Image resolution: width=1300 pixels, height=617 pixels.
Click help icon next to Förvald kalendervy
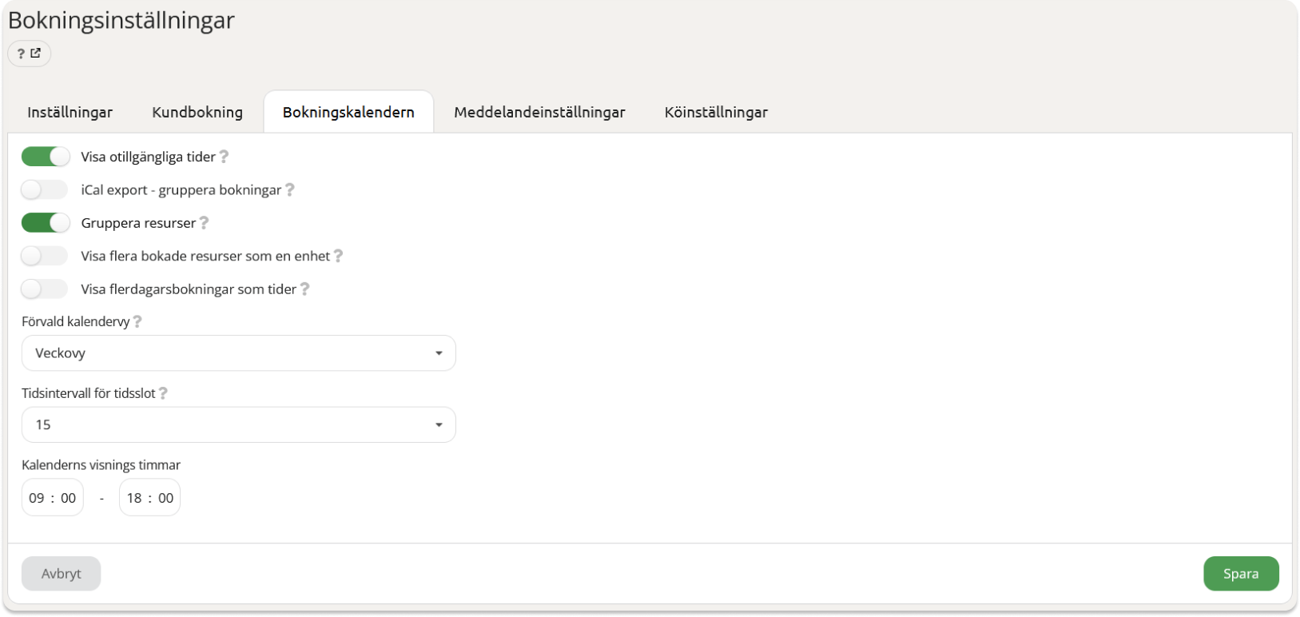click(x=137, y=321)
